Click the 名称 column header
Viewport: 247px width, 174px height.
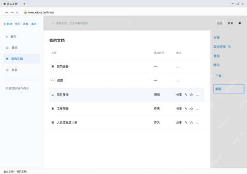pyautogui.click(x=54, y=53)
